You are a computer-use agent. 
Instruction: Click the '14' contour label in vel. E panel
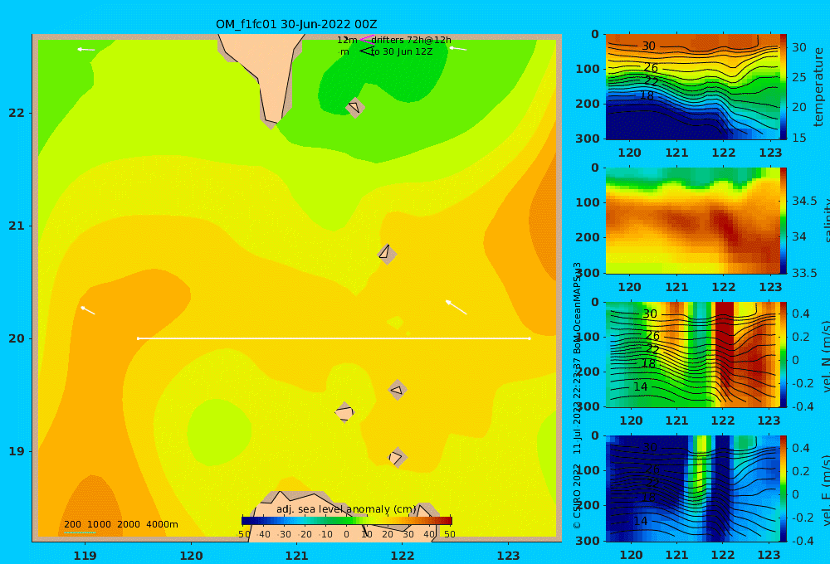point(641,521)
